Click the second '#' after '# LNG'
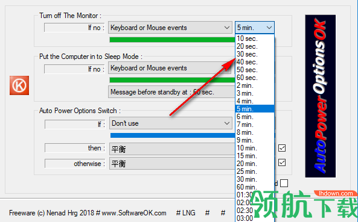Viewport: 358px width, 222px height. point(223,213)
